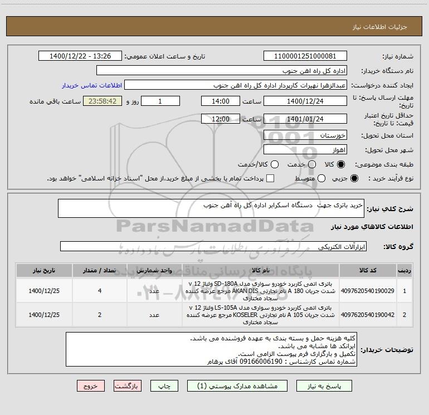Click the unit عدد in the SD-180A row

coord(154,291)
